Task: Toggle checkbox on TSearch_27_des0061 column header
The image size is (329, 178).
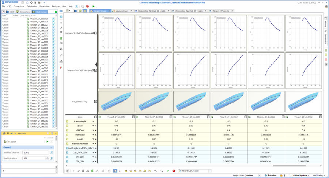Action: coord(283,117)
